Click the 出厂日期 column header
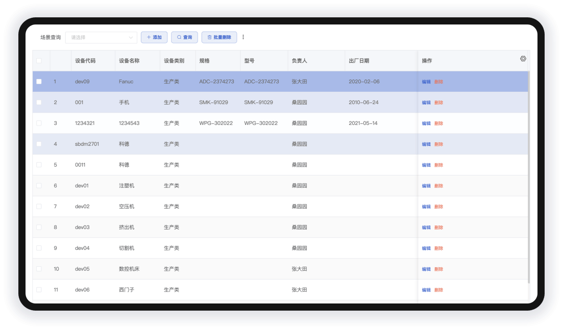Image resolution: width=563 pixels, height=330 pixels. (358, 61)
